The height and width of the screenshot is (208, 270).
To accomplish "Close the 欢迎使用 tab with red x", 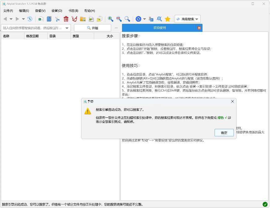I will (x=199, y=28).
